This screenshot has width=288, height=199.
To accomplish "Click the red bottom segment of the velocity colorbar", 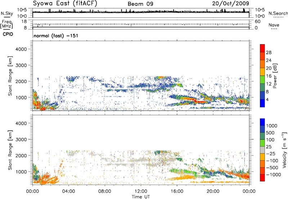I will coord(262,178).
